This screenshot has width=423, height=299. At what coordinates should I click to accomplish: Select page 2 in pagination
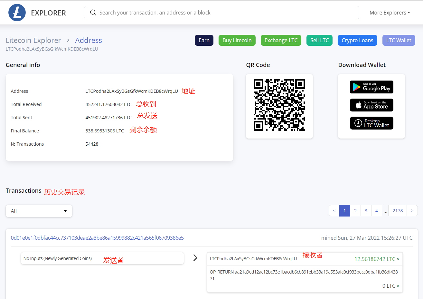pyautogui.click(x=355, y=211)
